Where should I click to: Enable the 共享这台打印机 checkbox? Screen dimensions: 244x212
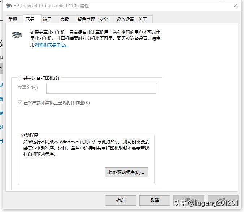click(x=20, y=78)
